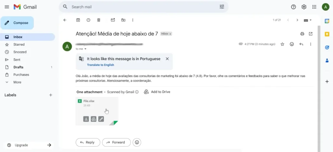Go to the older email arrow

[x=297, y=20]
